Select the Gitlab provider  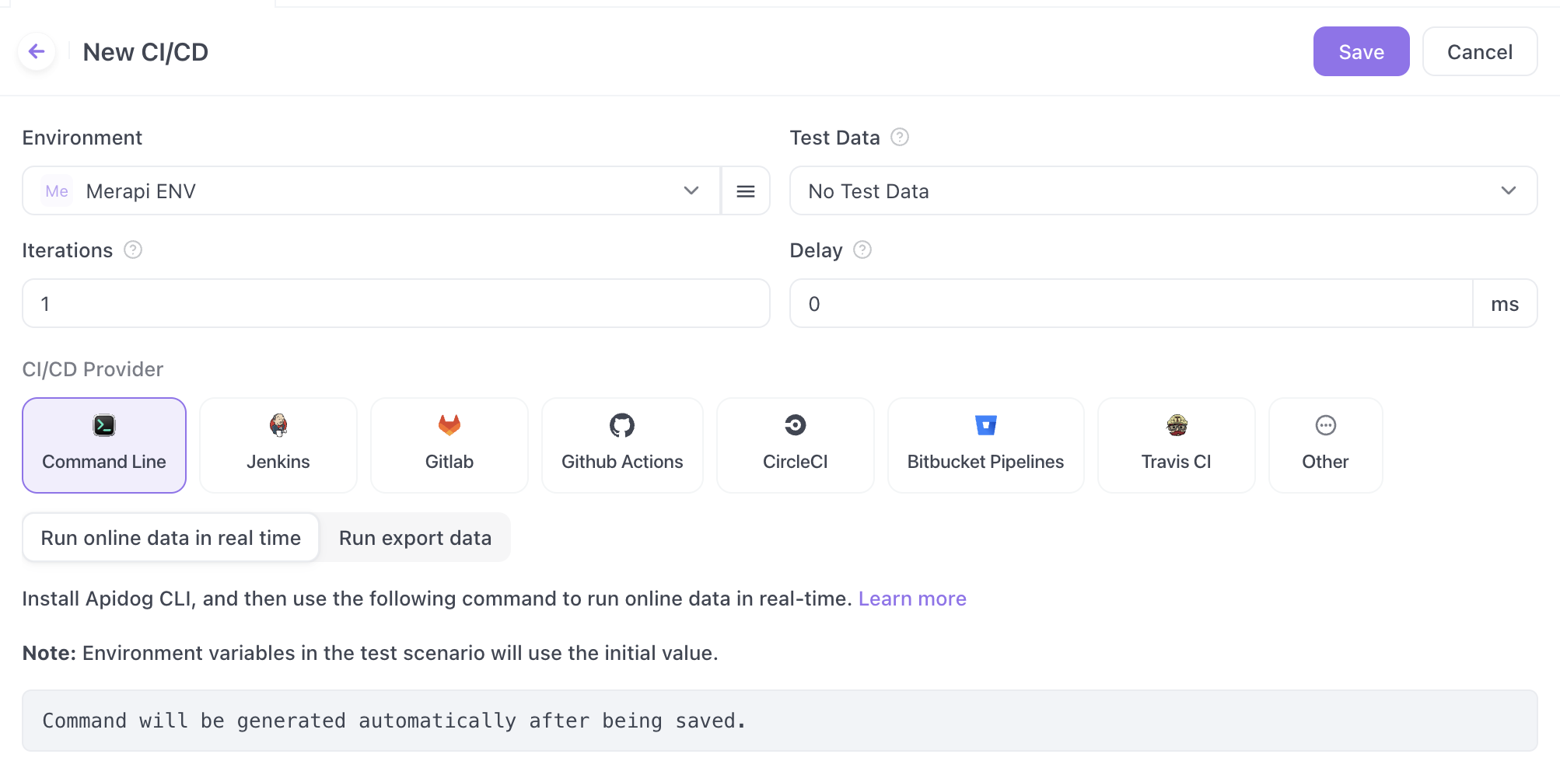pyautogui.click(x=449, y=445)
